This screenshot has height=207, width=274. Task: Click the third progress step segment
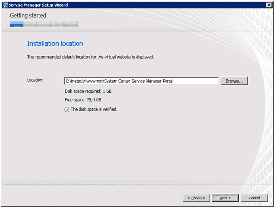click(43, 24)
